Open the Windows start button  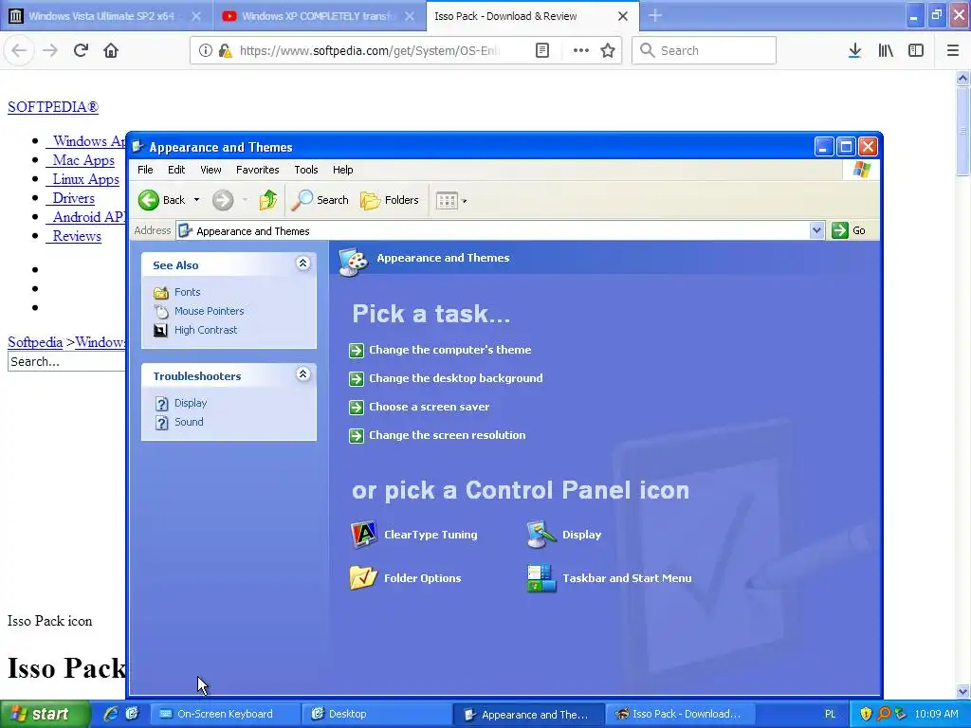[45, 714]
